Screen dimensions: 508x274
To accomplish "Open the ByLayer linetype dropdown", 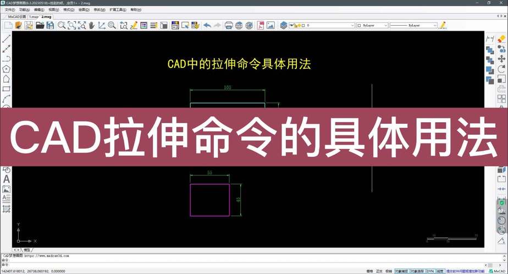I will [x=413, y=25].
